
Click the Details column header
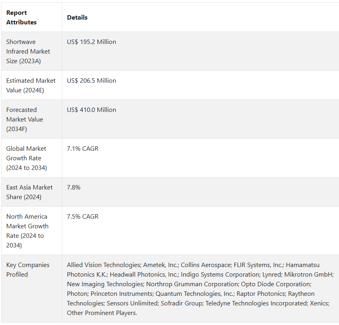point(77,18)
